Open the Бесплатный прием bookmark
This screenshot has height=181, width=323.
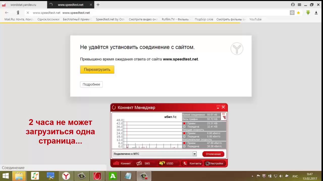click(x=77, y=19)
